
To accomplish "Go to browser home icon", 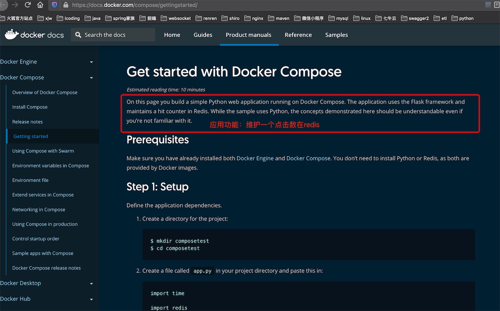I will tap(40, 5).
